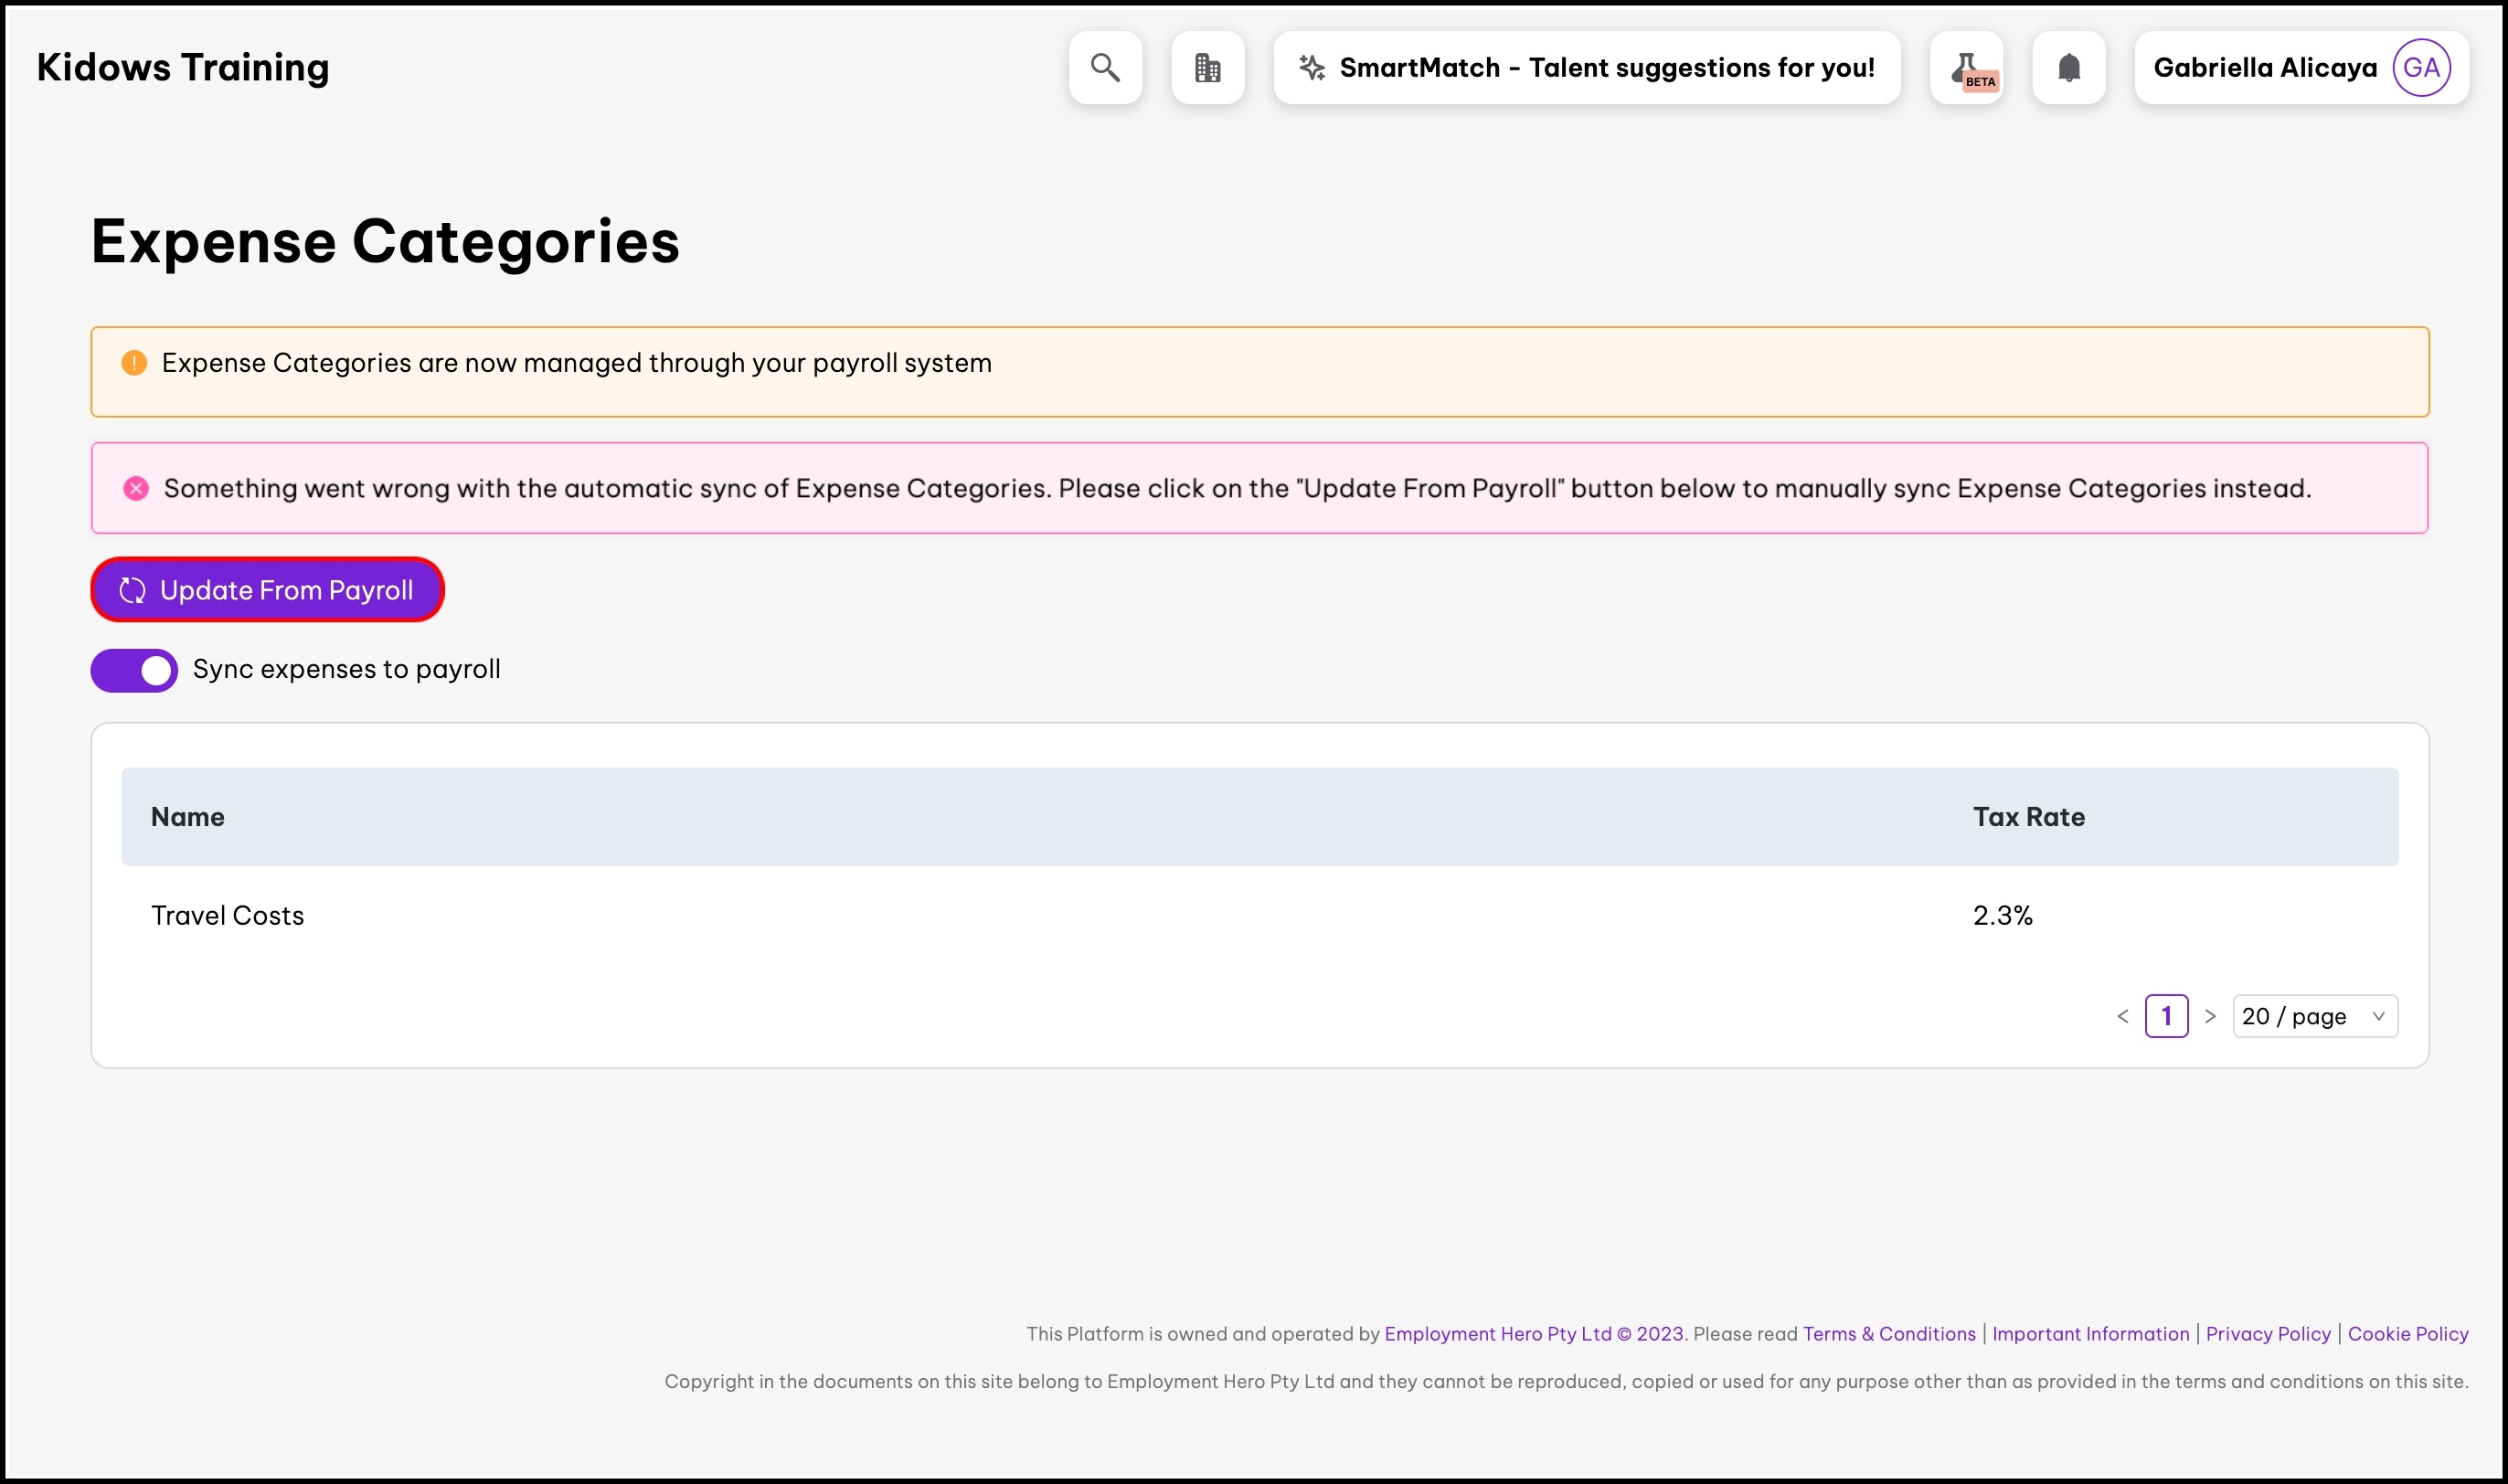Open Gabriella Alicaya user menu
The width and height of the screenshot is (2508, 1484).
[x=2264, y=67]
